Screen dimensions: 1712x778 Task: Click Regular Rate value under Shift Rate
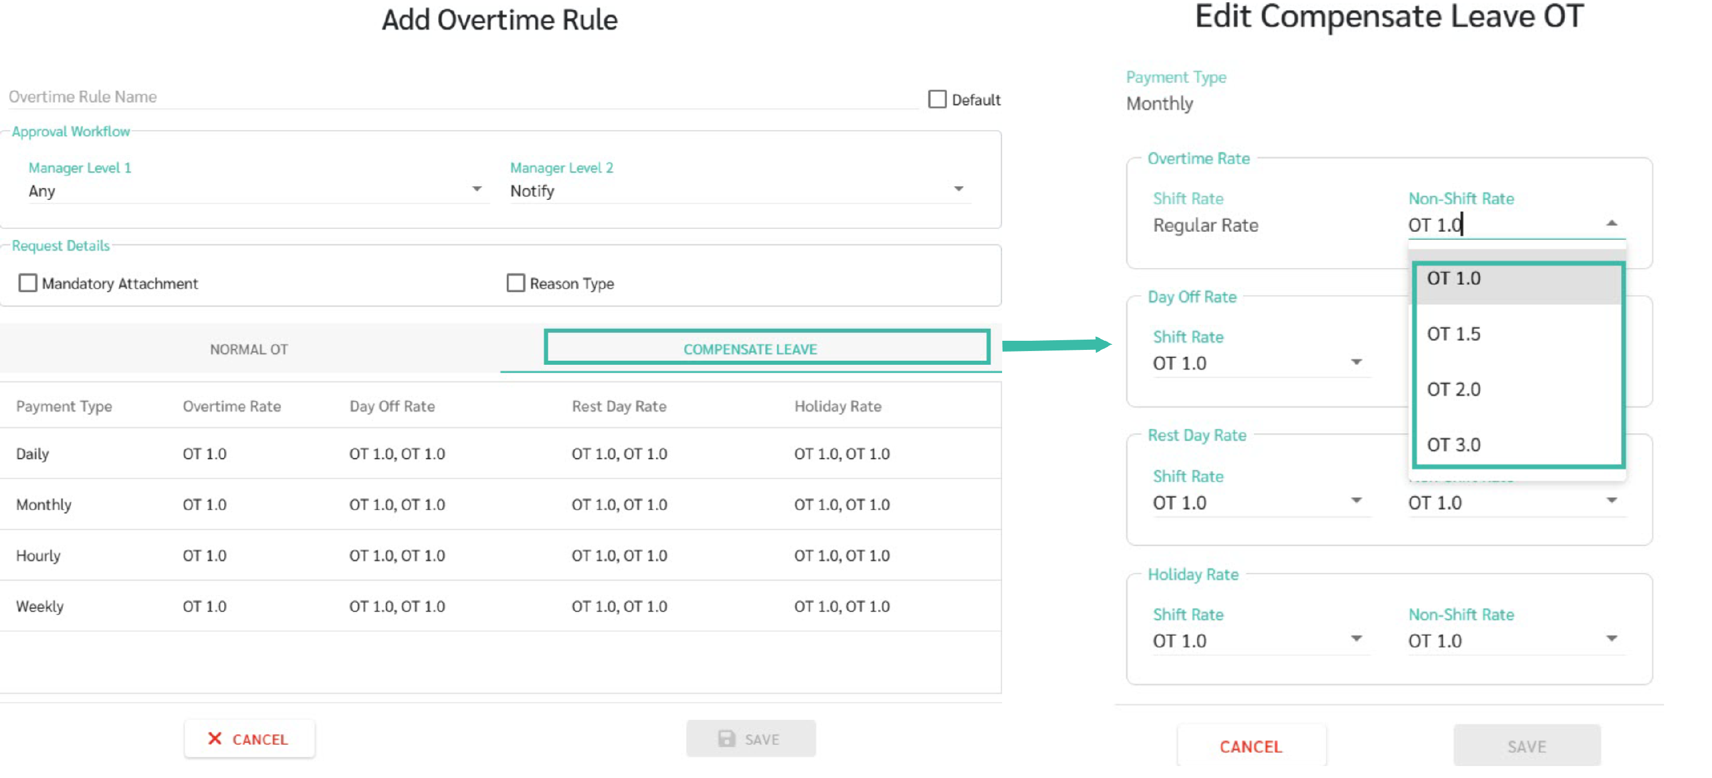coord(1206,225)
